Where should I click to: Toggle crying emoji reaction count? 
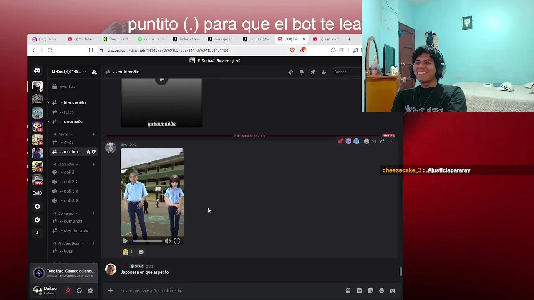coord(127,252)
